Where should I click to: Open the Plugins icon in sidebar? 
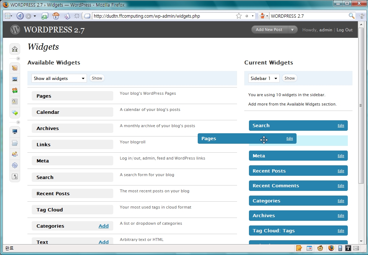15,143
